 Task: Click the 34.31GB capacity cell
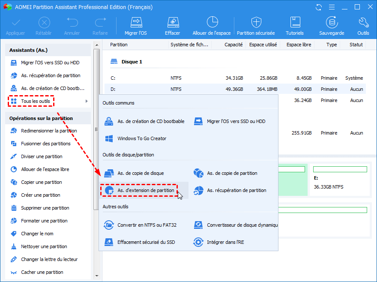pyautogui.click(x=234, y=78)
